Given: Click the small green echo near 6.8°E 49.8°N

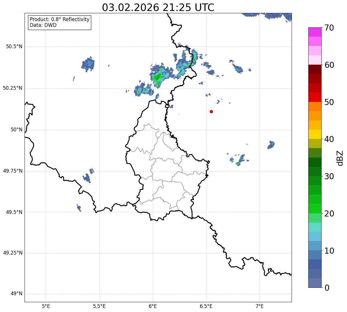Looking at the screenshot, I should coord(238,164).
